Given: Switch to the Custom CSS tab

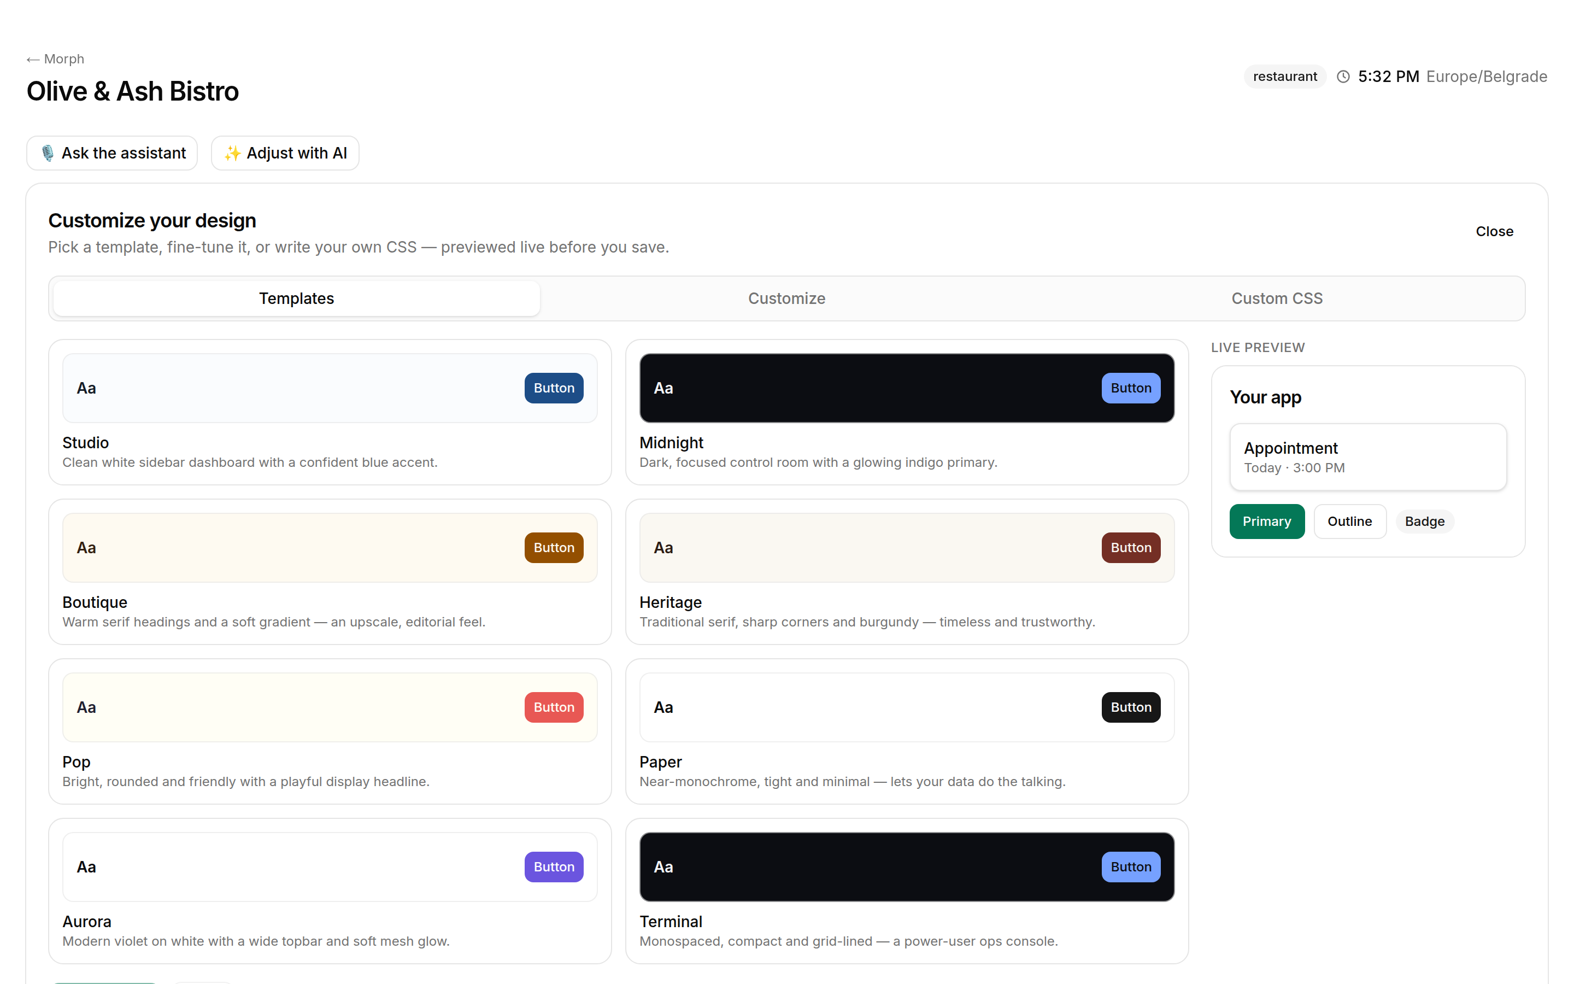Looking at the screenshot, I should (1277, 298).
